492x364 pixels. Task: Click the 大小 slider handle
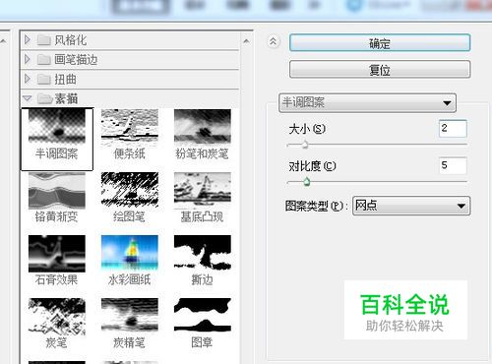pos(305,145)
